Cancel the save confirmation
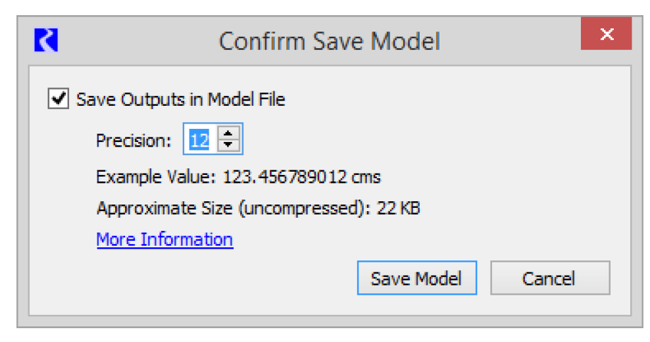650x342 pixels. pos(549,278)
